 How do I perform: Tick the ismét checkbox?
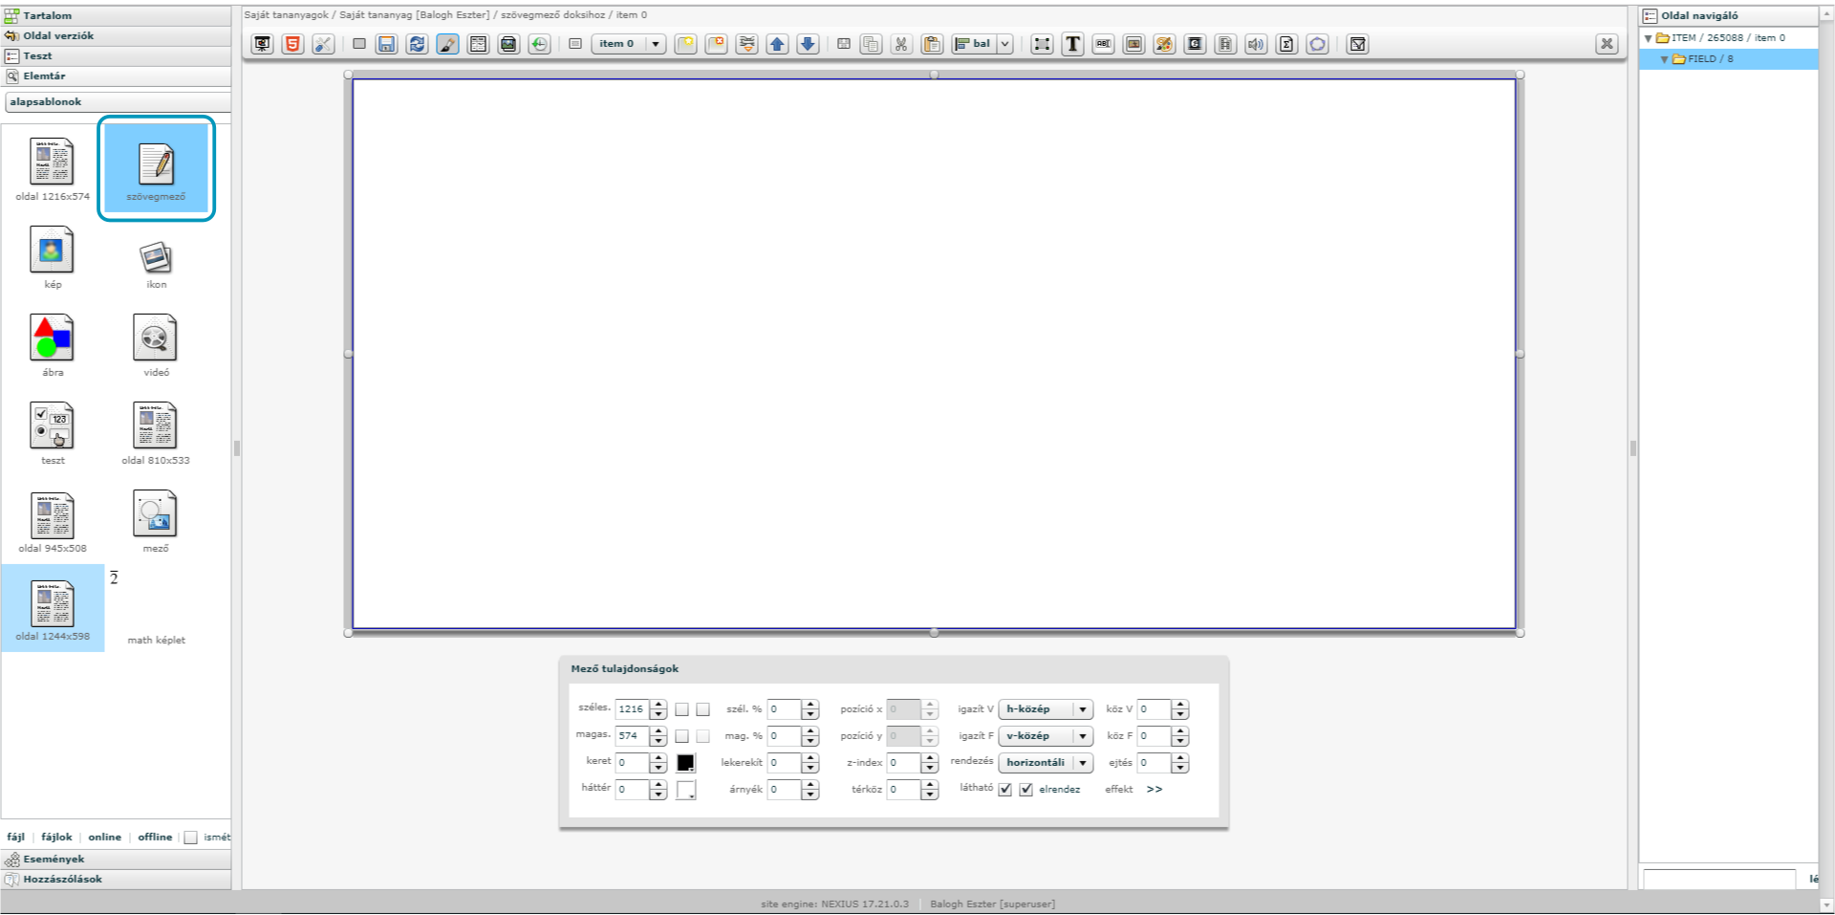pyautogui.click(x=191, y=838)
